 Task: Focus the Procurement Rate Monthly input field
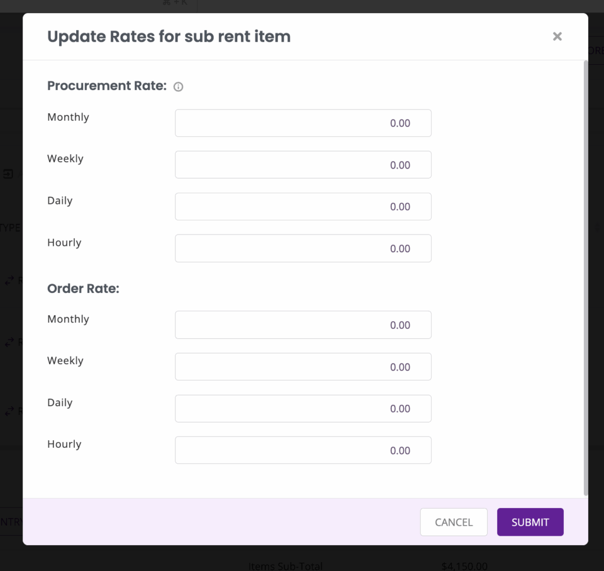(303, 123)
